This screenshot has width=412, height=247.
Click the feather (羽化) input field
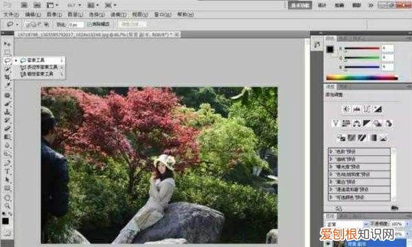pyautogui.click(x=76, y=25)
